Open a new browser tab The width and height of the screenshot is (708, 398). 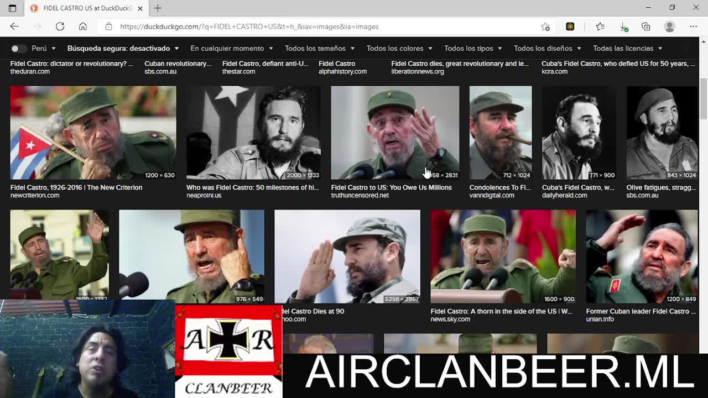pos(158,8)
